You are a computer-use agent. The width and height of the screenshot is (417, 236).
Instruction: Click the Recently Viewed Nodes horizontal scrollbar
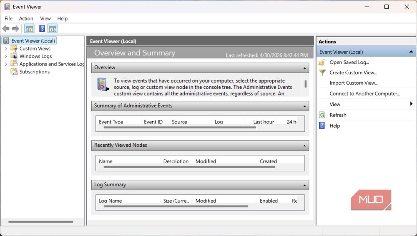pyautogui.click(x=189, y=167)
